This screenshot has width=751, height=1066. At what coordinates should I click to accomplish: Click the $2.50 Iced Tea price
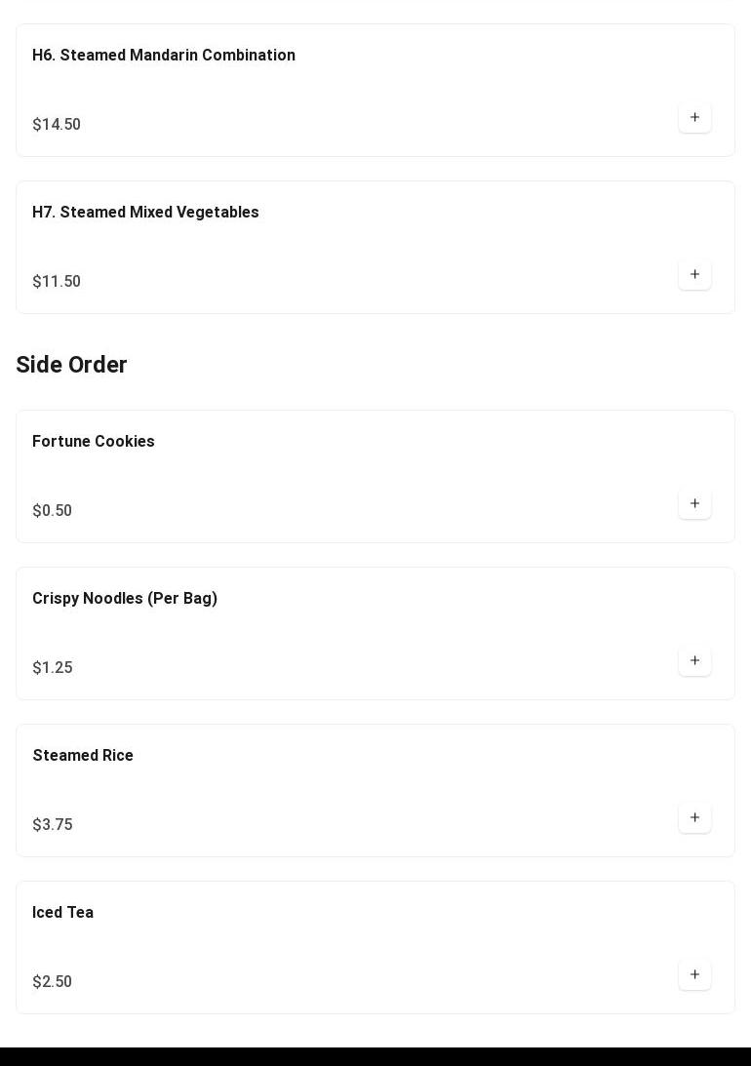click(53, 982)
